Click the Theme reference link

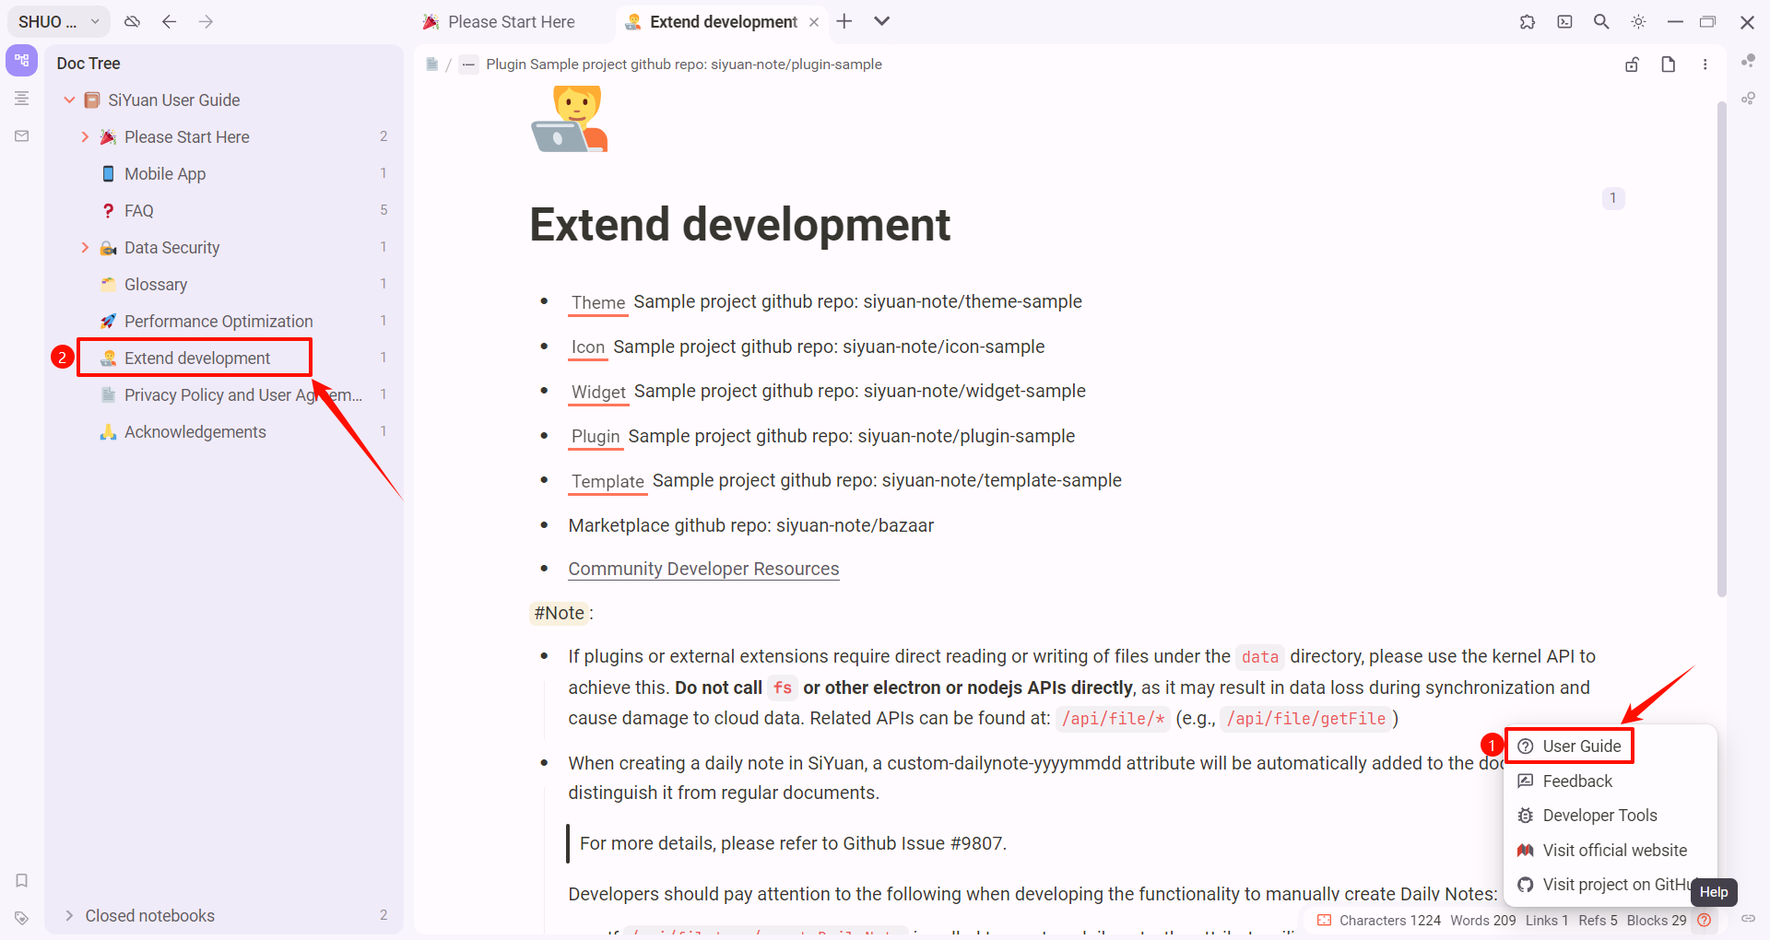coord(597,302)
